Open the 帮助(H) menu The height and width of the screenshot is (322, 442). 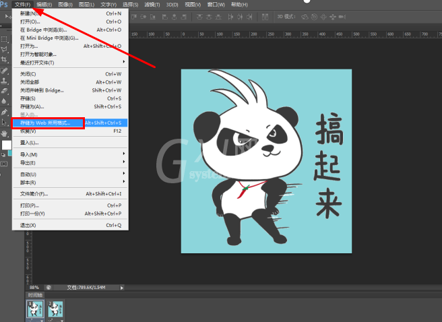[x=239, y=5]
